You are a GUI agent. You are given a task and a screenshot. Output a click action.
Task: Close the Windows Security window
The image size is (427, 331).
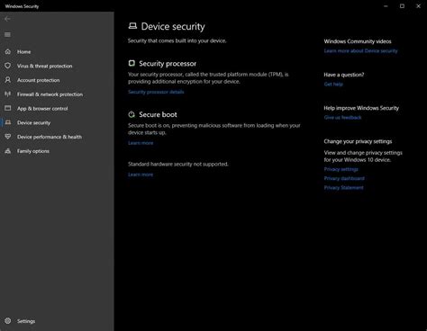coord(418,6)
